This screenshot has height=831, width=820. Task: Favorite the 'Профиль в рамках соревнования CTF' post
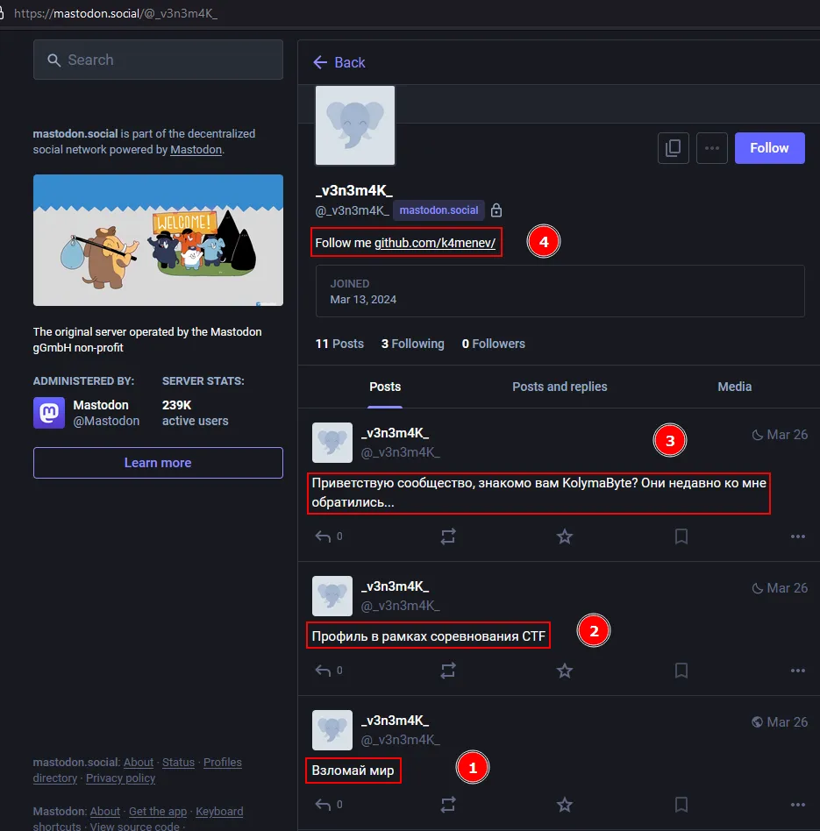[564, 671]
